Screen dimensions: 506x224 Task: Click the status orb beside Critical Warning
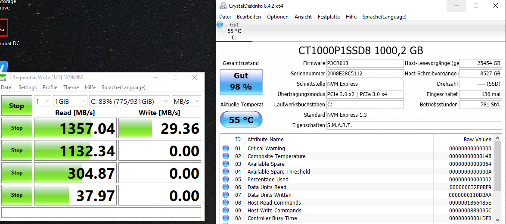pyautogui.click(x=226, y=149)
